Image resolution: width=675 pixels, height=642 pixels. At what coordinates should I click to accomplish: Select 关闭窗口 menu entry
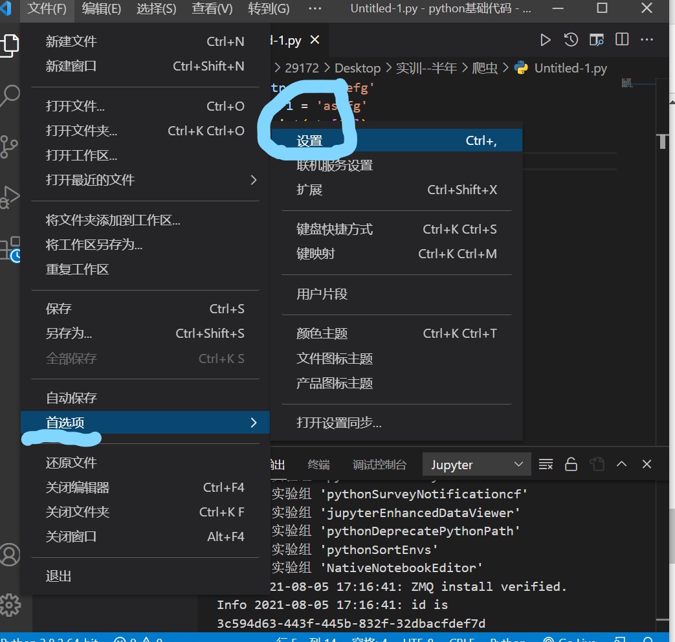146,537
